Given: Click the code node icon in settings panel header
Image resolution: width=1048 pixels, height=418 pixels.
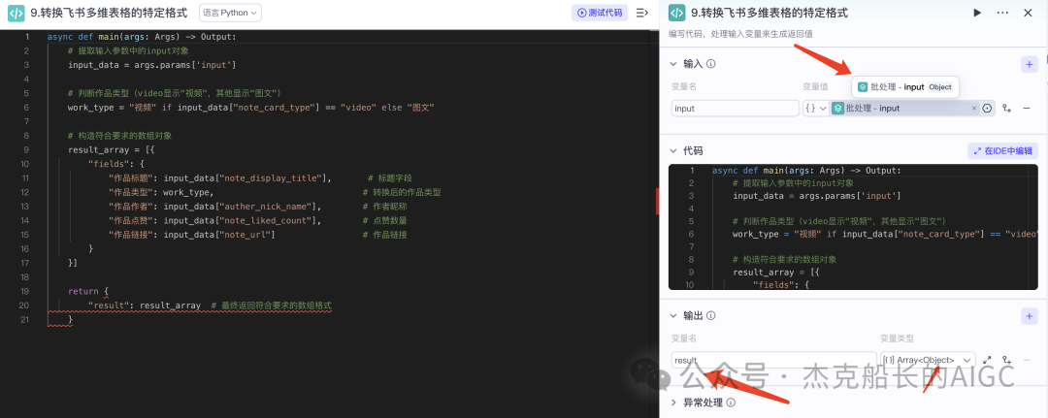Looking at the screenshot, I should (677, 13).
